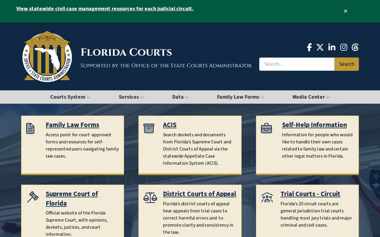Open the X (Twitter) social link
Screen dimensions: 380x237
[x=320, y=47]
